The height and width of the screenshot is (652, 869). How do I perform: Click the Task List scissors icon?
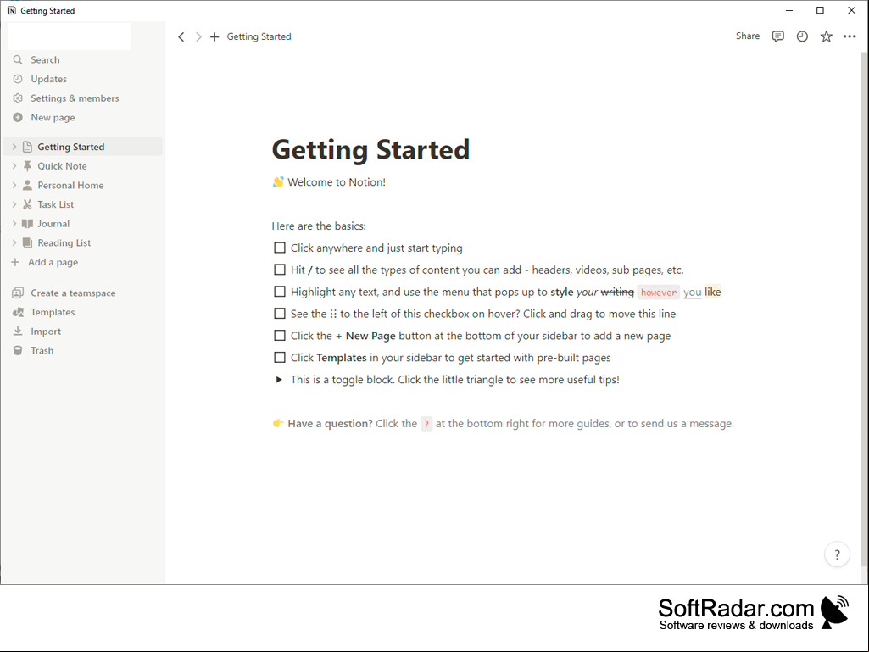tap(27, 204)
